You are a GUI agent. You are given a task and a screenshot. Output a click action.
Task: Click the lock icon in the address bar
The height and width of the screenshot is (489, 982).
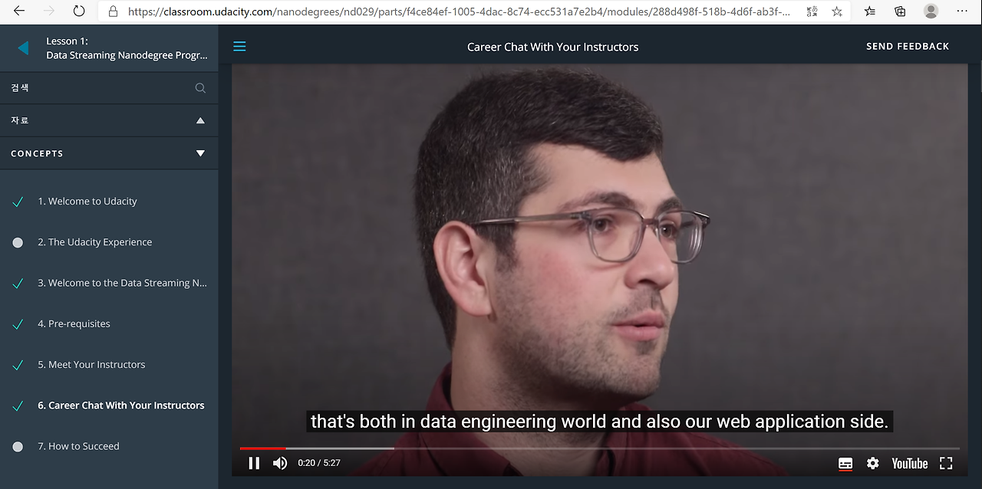pos(113,11)
